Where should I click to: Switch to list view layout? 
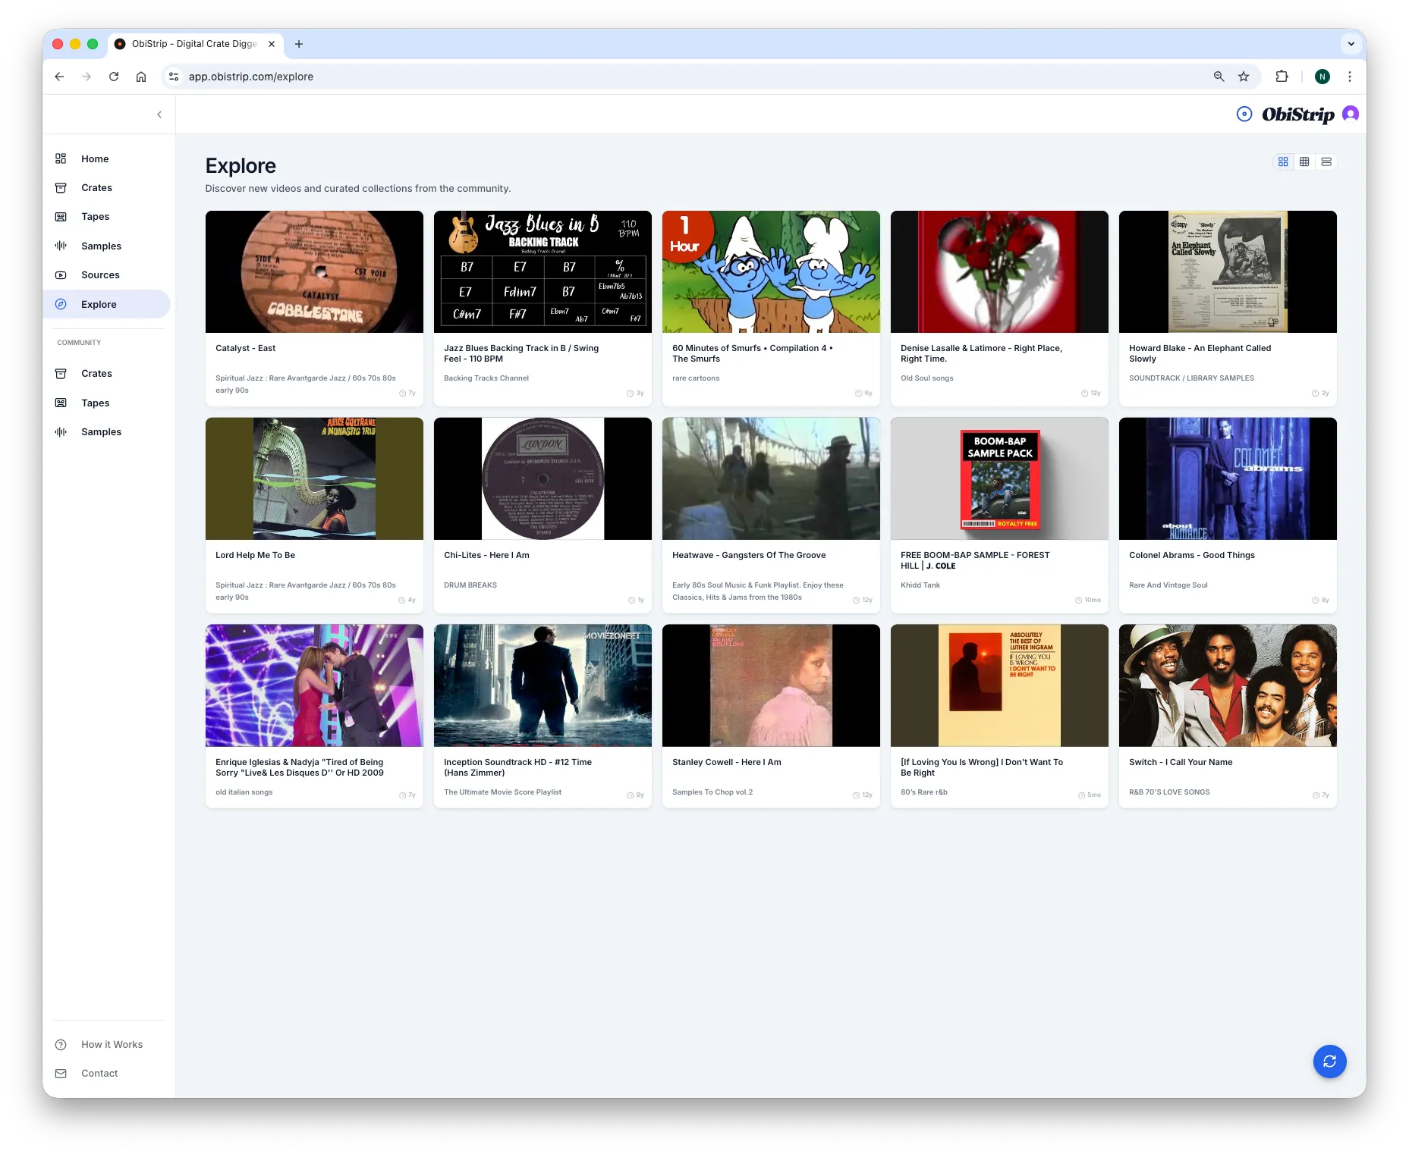1326,161
